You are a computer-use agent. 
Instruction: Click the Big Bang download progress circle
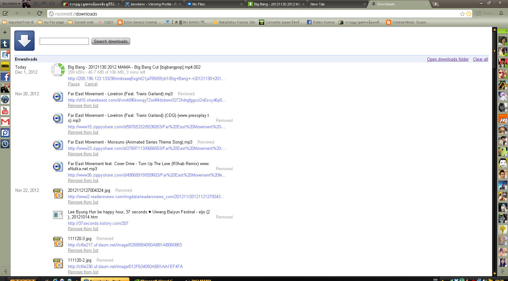click(x=58, y=70)
